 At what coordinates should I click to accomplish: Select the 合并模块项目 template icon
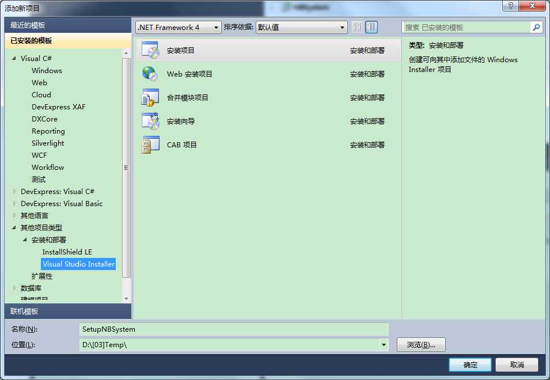(150, 97)
